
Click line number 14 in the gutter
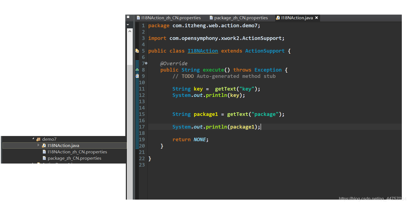pyautogui.click(x=142, y=108)
